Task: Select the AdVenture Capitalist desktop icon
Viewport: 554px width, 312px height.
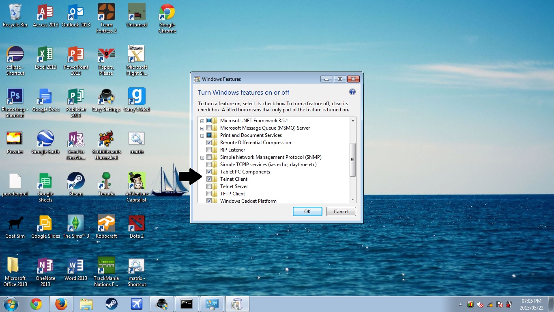Action: (x=137, y=187)
